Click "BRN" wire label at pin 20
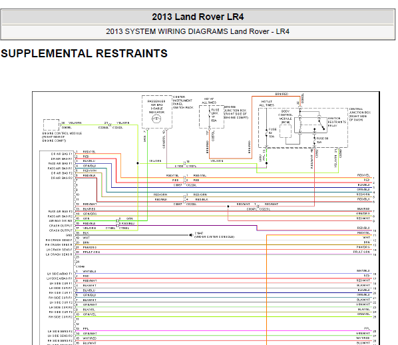This screenshot has height=345, width=398. 86,242
